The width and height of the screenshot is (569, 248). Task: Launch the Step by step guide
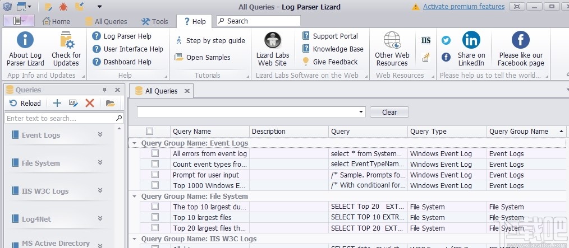click(x=210, y=40)
